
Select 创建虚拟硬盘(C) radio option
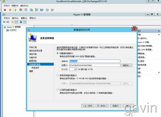[58, 53]
